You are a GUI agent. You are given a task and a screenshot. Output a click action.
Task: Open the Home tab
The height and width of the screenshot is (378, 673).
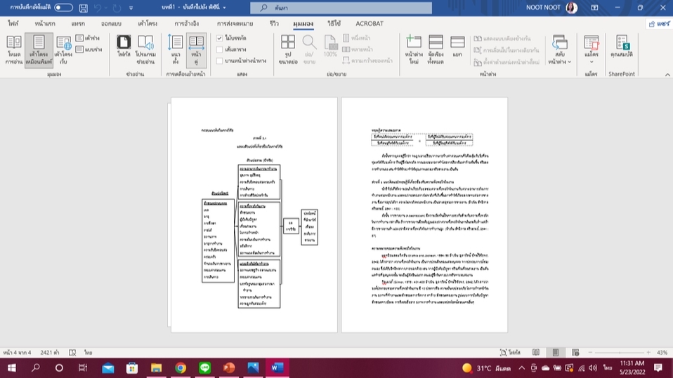coord(45,24)
